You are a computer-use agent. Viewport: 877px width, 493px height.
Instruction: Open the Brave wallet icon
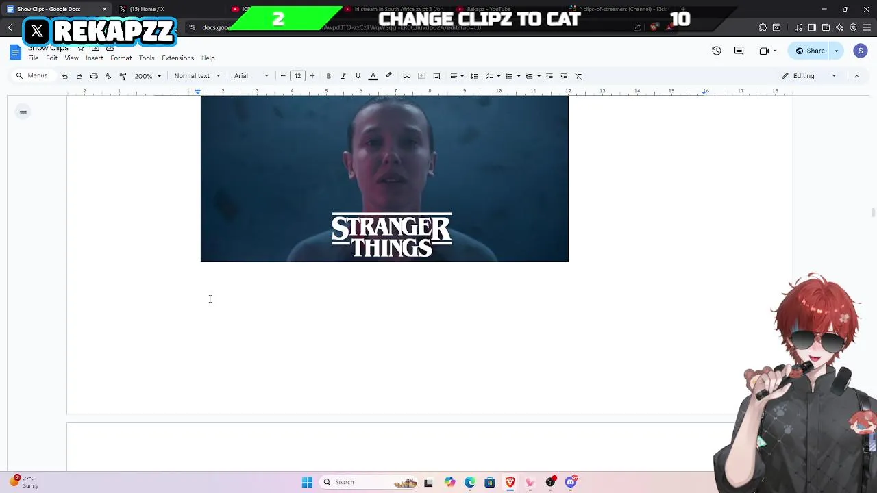tap(826, 27)
